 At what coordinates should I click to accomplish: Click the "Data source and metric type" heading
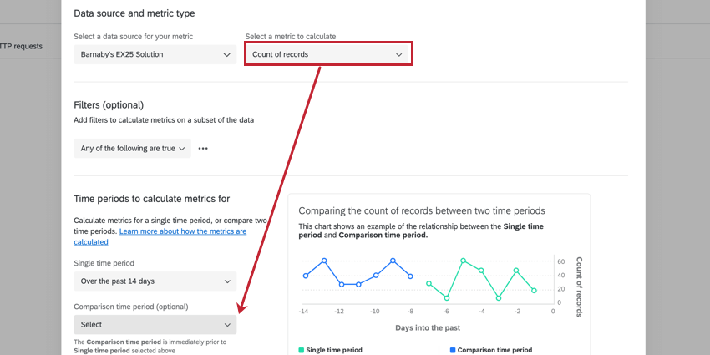pyautogui.click(x=139, y=13)
